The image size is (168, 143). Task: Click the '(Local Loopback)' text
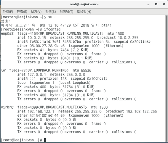click(74, 83)
